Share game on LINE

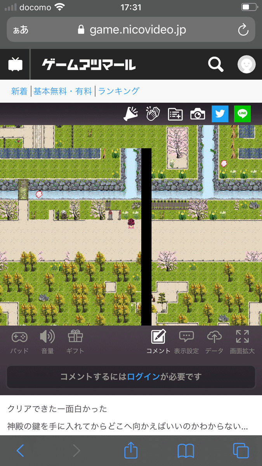point(243,114)
